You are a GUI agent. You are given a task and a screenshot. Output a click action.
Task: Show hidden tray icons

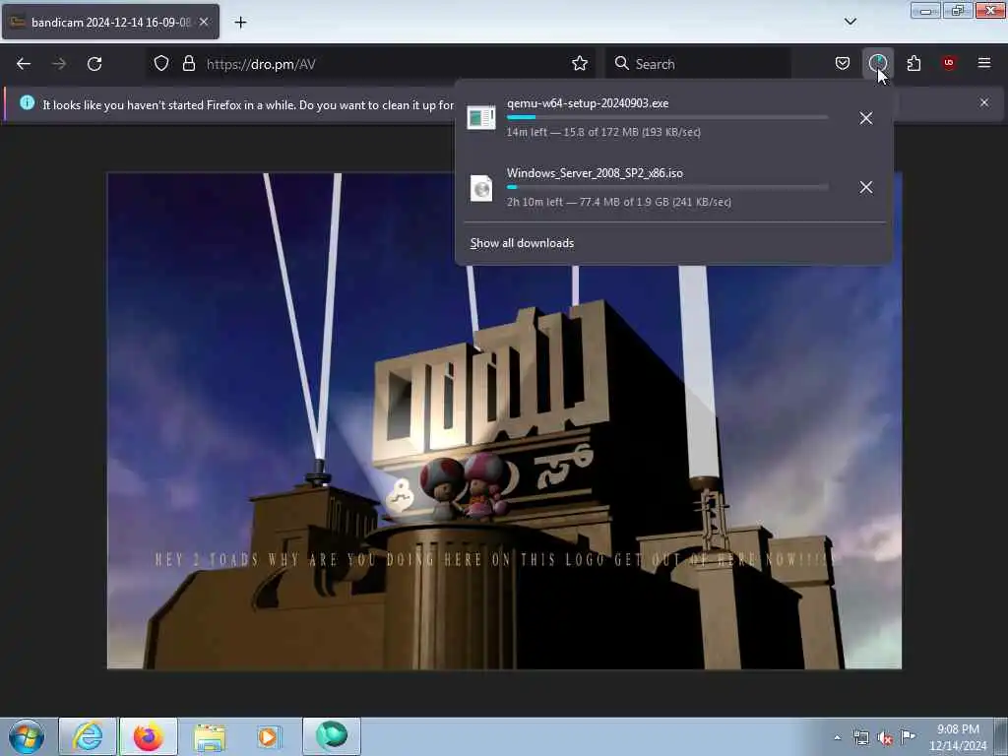pos(837,738)
